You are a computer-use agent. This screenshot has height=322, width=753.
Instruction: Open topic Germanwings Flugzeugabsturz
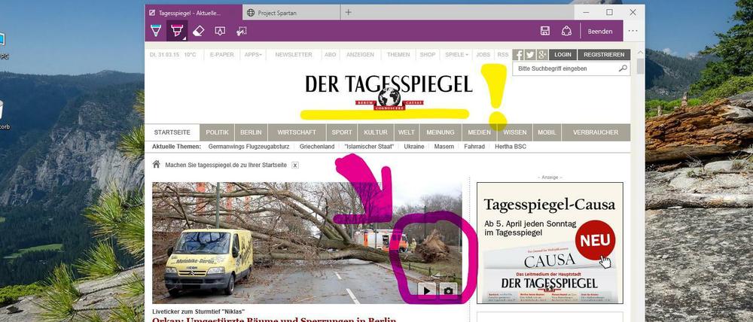pos(248,147)
